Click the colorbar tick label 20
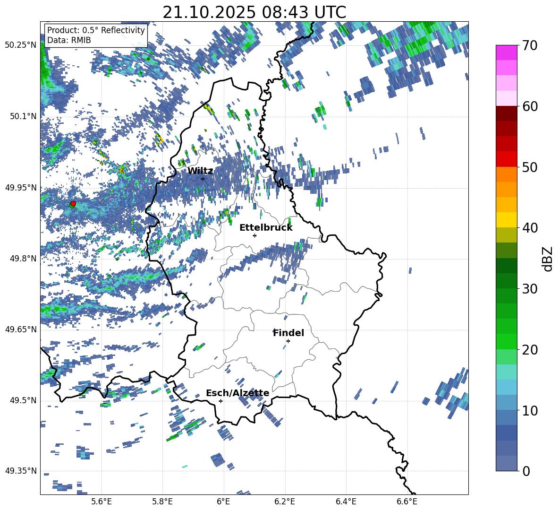This screenshot has width=559, height=511. coord(530,350)
